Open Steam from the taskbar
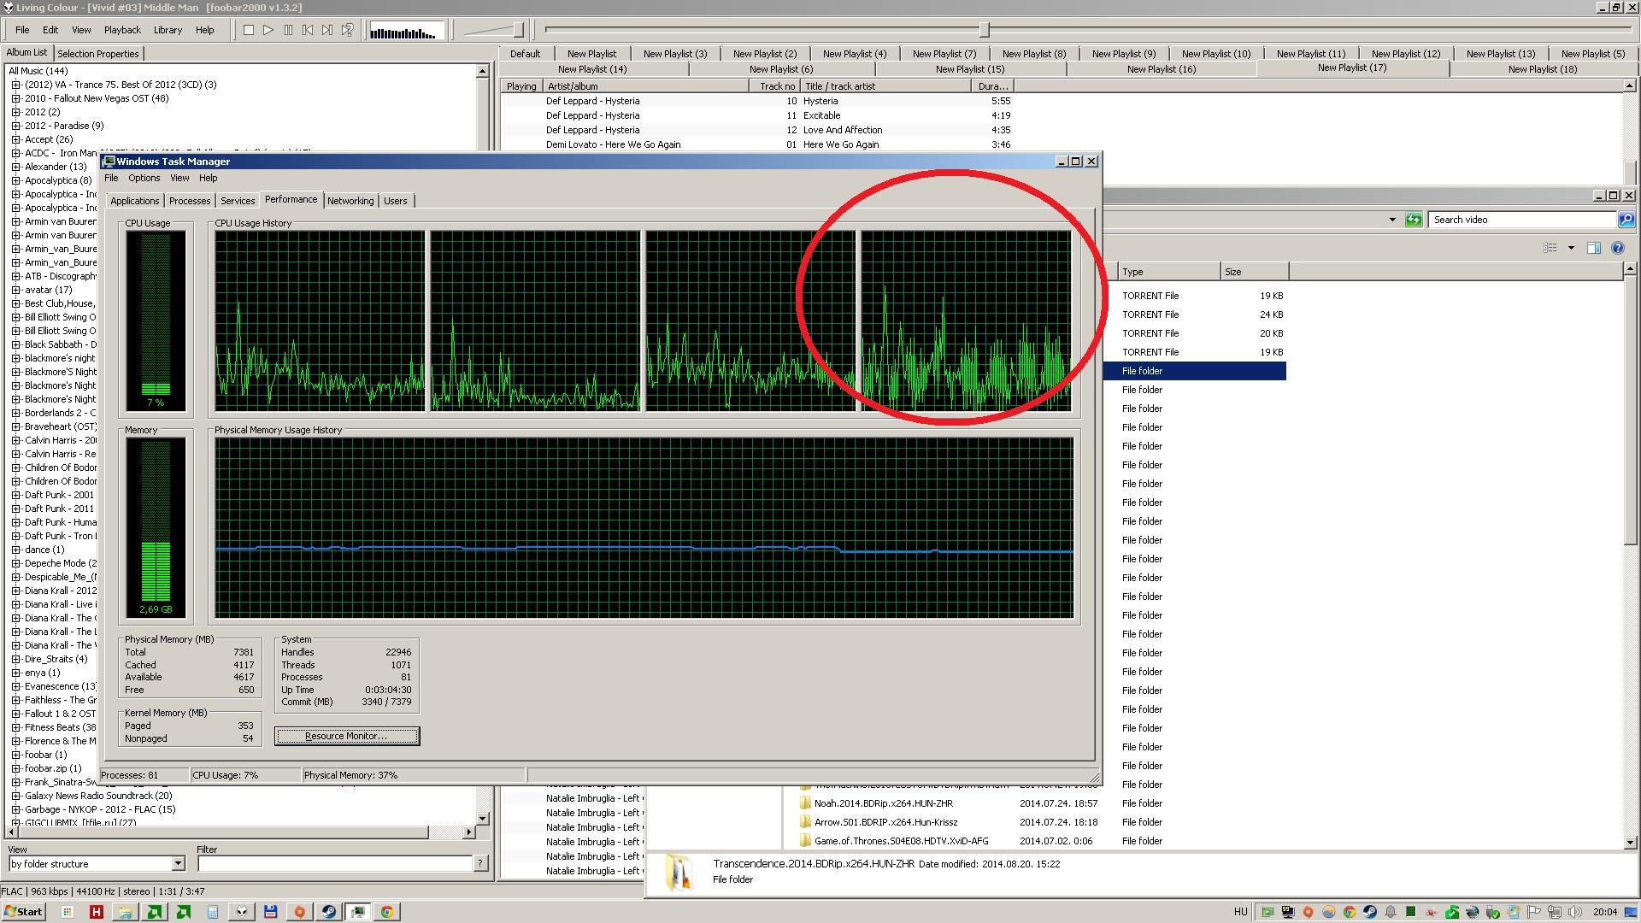Screen dimensions: 1641x923 tap(328, 912)
